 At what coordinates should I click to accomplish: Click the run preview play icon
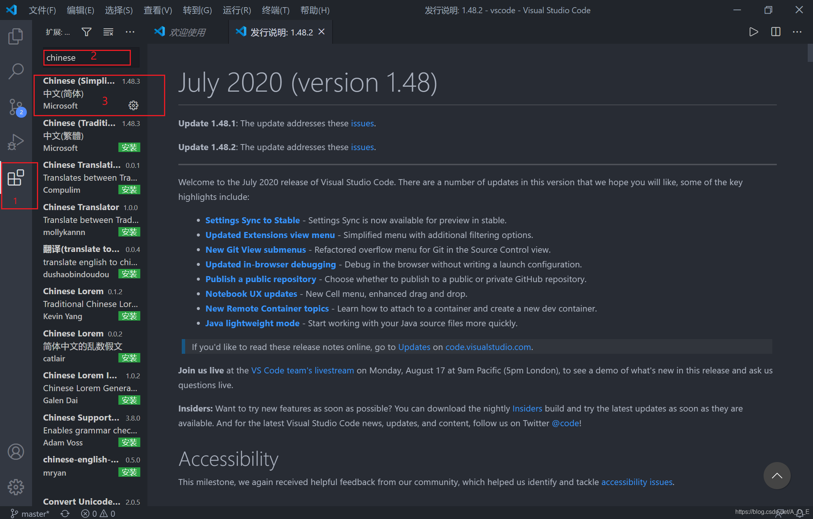tap(753, 32)
